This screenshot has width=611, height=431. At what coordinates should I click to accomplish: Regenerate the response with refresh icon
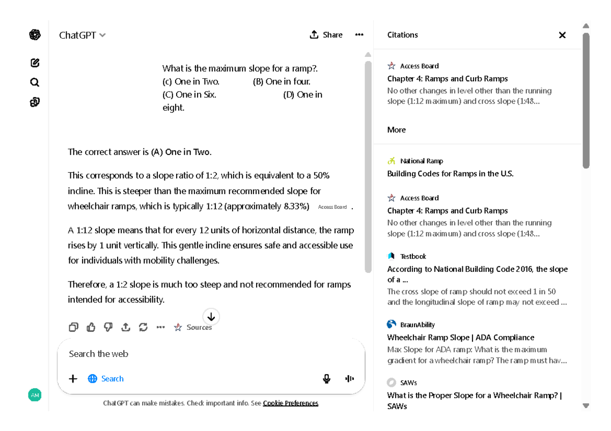[143, 327]
